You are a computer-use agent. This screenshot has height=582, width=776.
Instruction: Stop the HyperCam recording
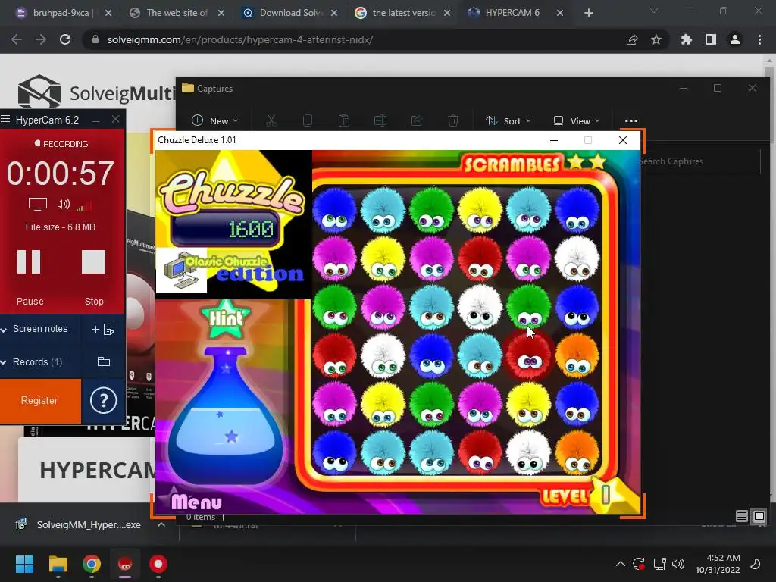pyautogui.click(x=93, y=261)
